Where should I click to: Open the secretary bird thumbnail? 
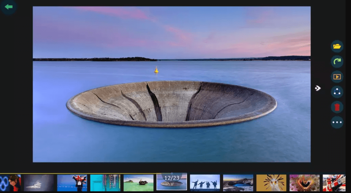(x=271, y=183)
